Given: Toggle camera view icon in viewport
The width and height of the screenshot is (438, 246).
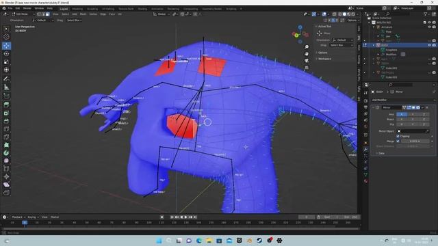Looking at the screenshot, I should tap(307, 61).
